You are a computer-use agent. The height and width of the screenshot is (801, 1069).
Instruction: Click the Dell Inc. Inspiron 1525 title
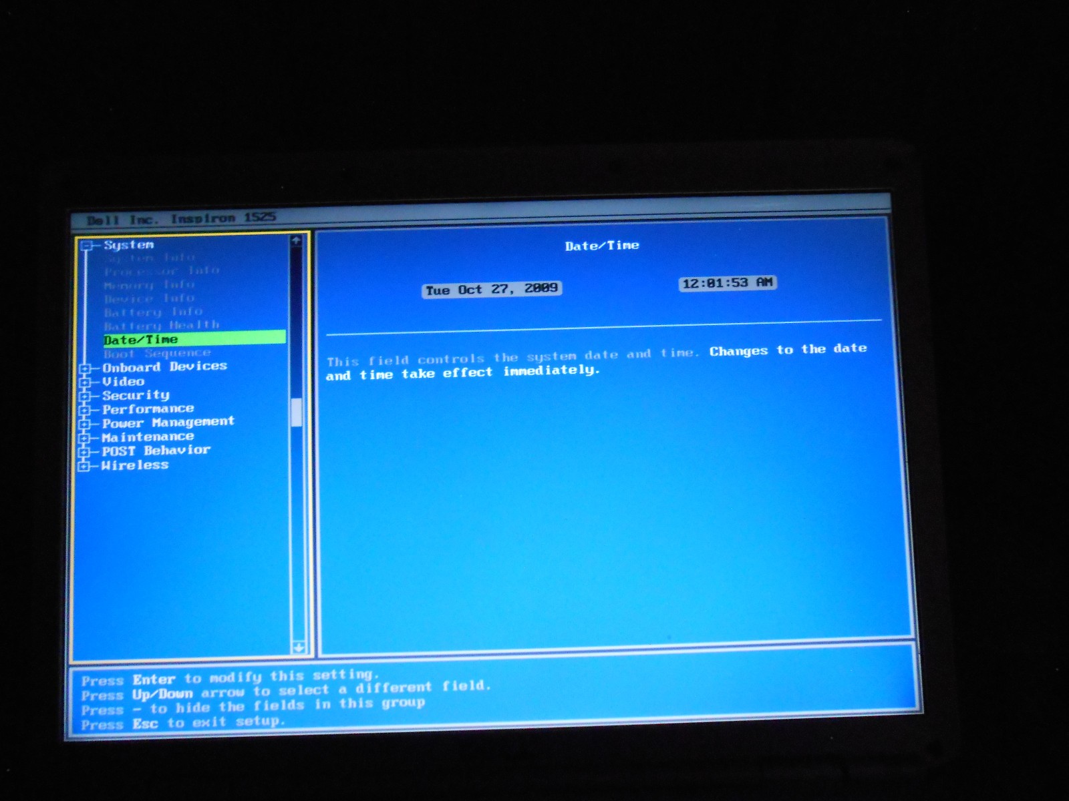(181, 219)
